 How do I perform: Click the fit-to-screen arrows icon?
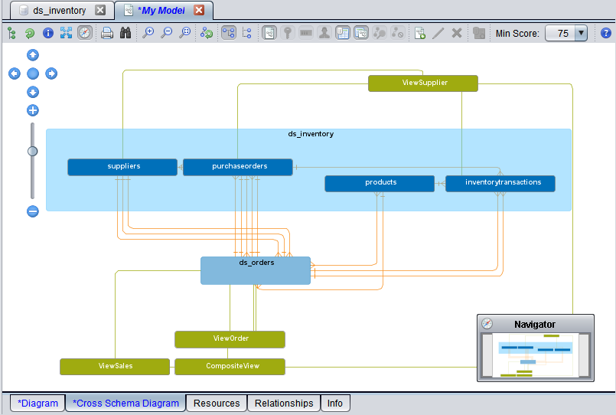[66, 33]
